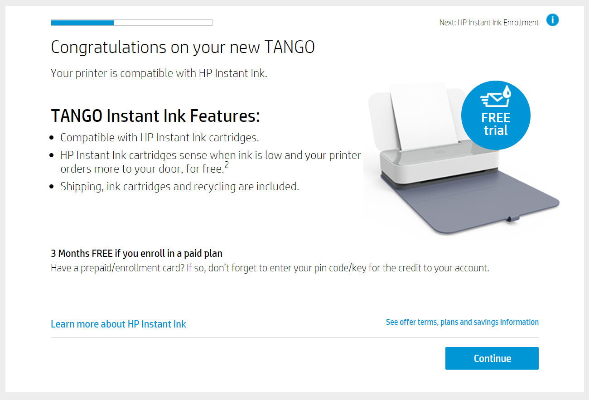Click the prepaid/enrollment card pin code note

click(x=270, y=268)
